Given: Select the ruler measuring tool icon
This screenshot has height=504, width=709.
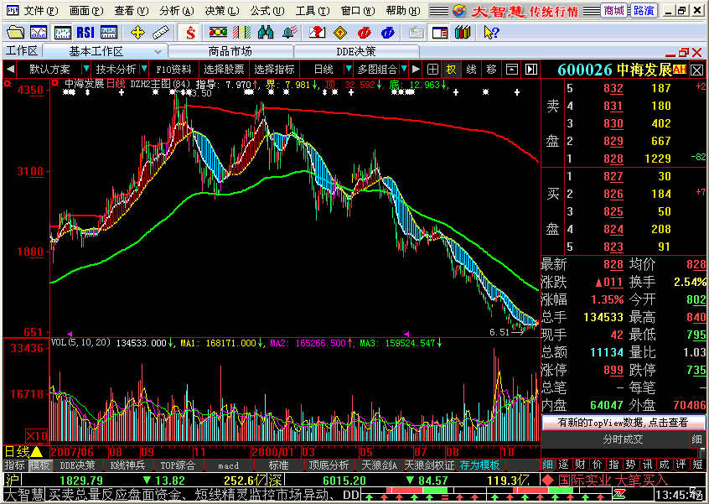Looking at the screenshot, I should tap(161, 32).
